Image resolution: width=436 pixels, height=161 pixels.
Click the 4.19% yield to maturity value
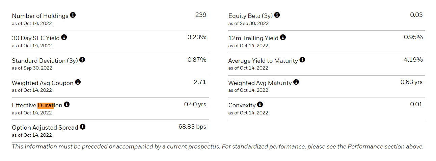(413, 60)
